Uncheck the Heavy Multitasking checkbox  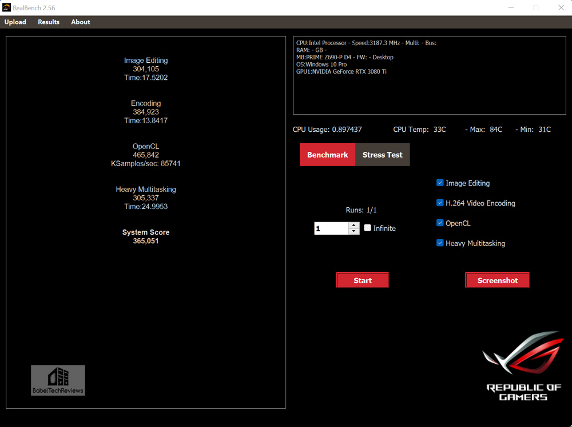coord(440,243)
